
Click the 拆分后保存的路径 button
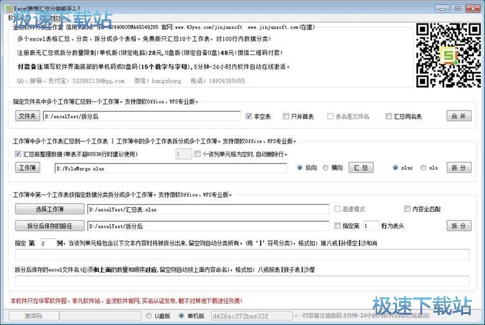tap(50, 226)
